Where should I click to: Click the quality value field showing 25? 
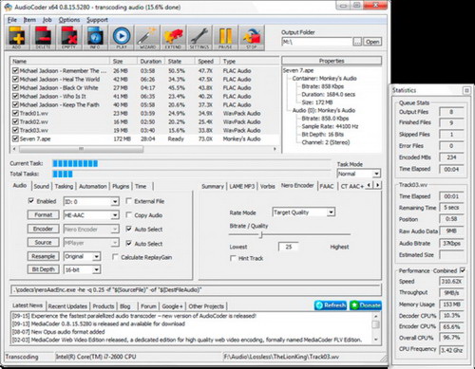coord(288,247)
